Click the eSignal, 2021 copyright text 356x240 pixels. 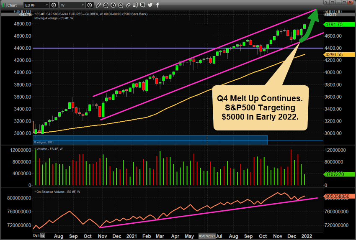pyautogui.click(x=44, y=142)
